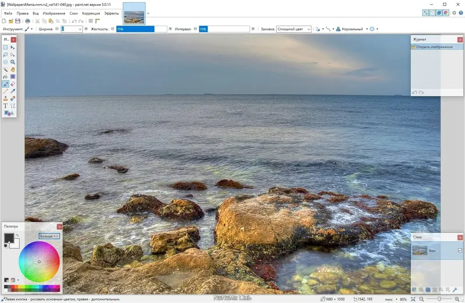Image resolution: width=465 pixels, height=303 pixels.
Task: Click the Print icon in toolbar
Action: tap(27, 21)
